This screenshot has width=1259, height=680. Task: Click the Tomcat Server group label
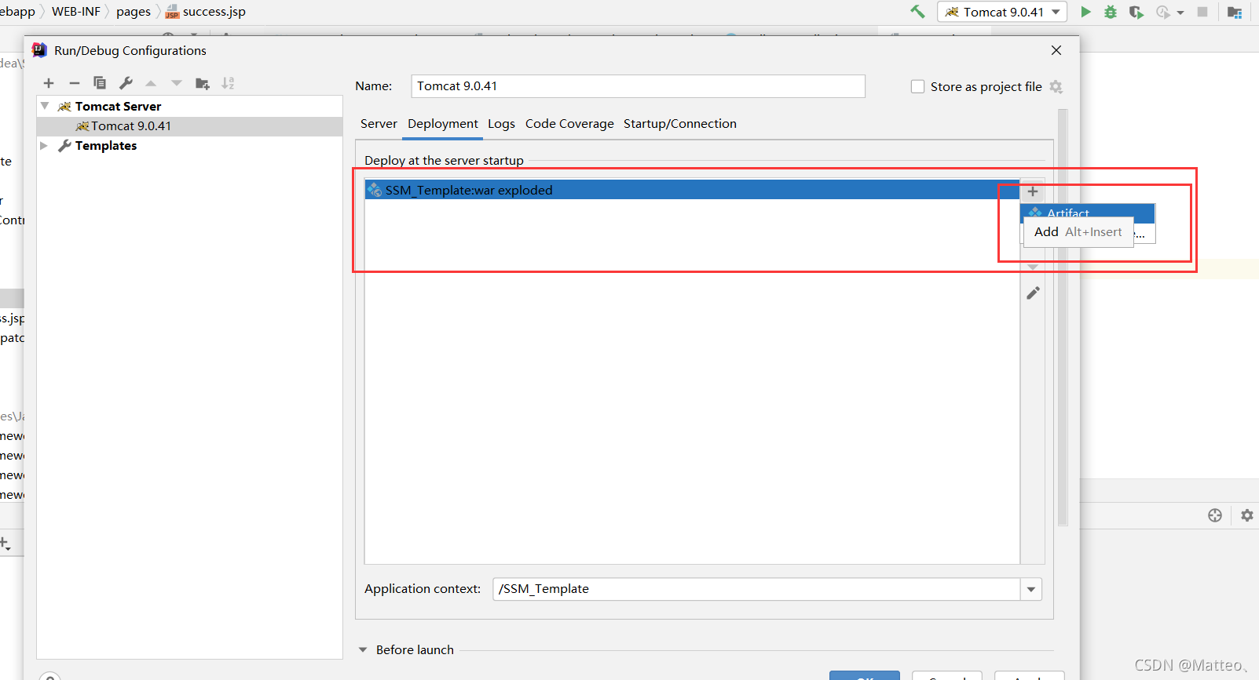click(x=118, y=106)
